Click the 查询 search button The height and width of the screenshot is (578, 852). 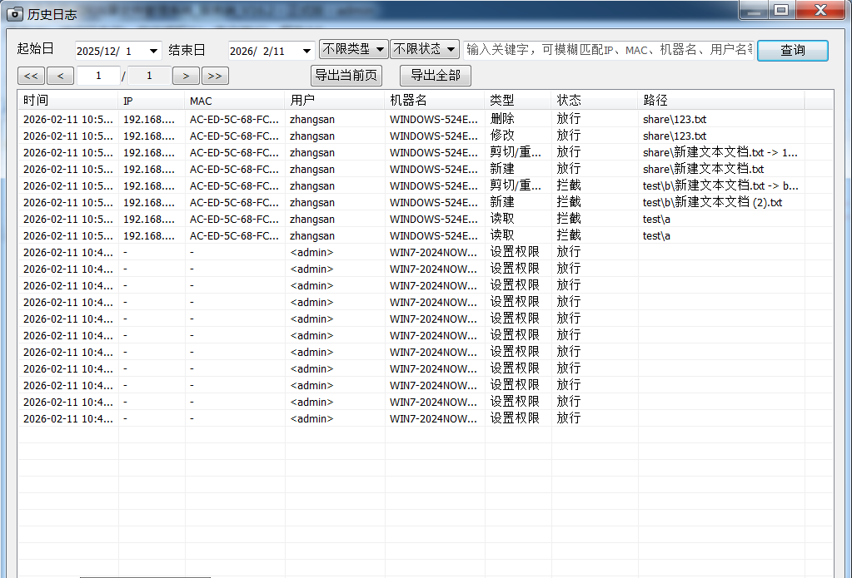pyautogui.click(x=792, y=51)
